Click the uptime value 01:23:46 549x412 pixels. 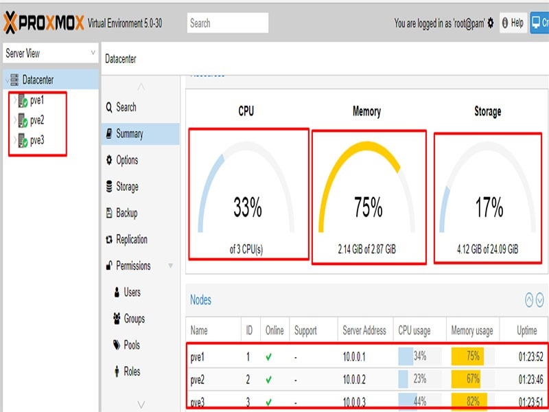click(x=530, y=380)
